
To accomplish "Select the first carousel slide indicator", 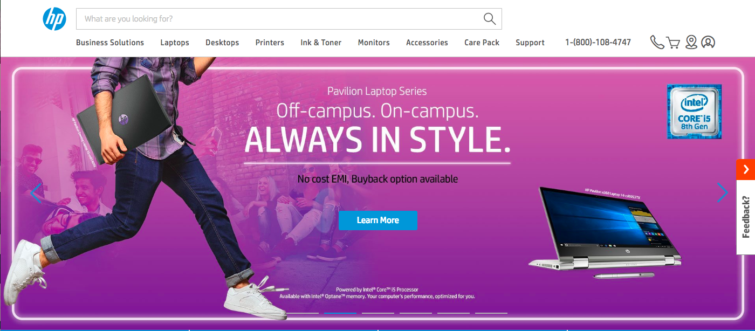I will coord(303,313).
